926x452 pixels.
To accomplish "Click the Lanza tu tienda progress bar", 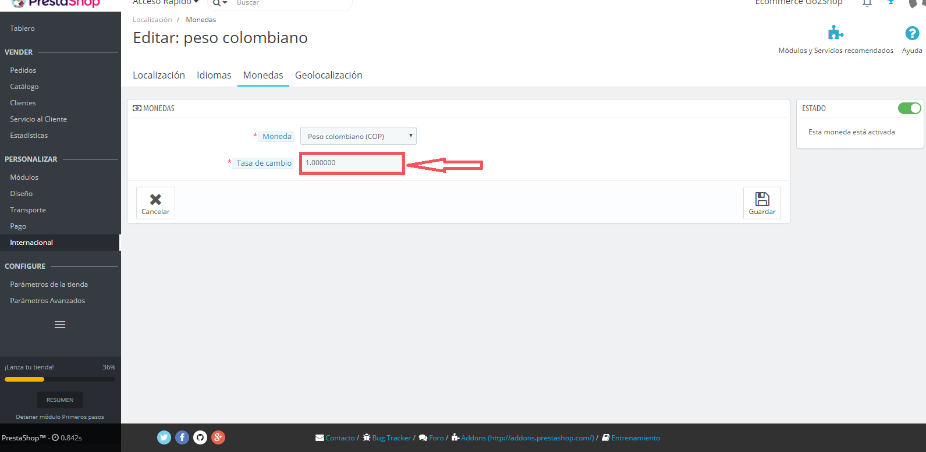I will coord(60,379).
